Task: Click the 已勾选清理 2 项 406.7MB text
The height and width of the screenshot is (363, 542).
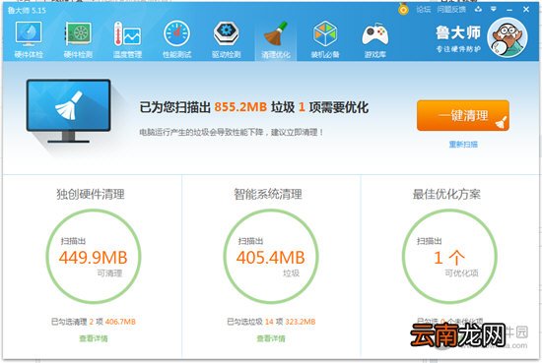Action: pos(94,322)
